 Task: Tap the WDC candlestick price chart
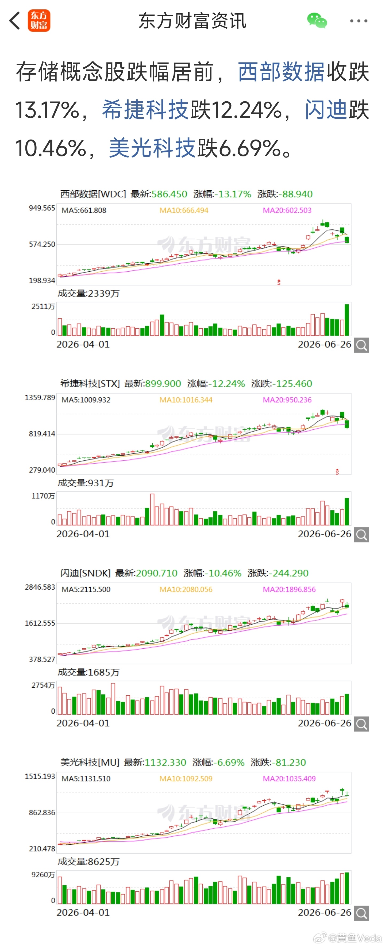[x=204, y=244]
